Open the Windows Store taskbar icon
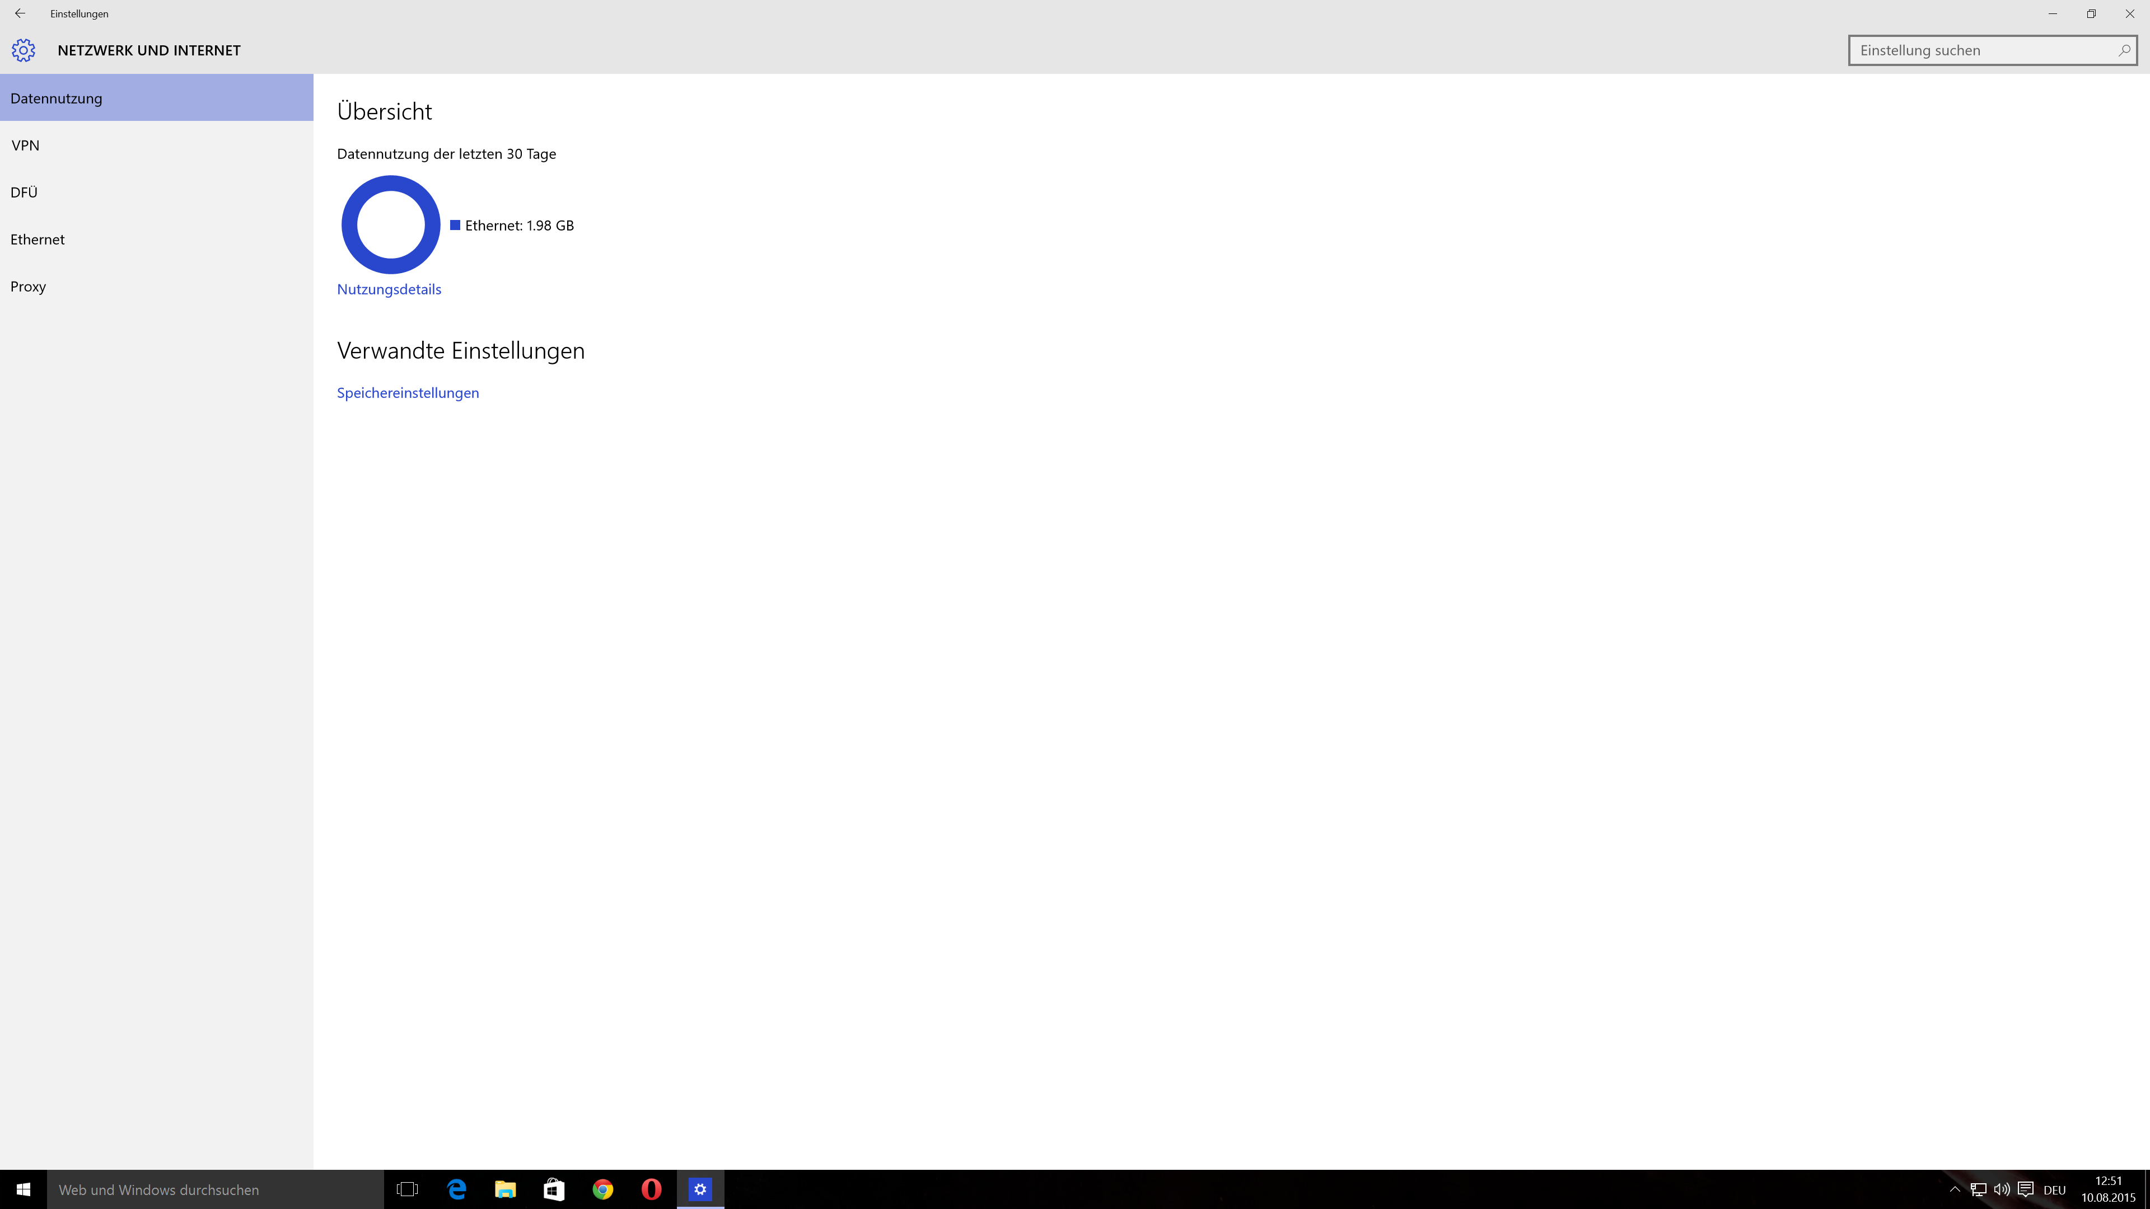 554,1189
